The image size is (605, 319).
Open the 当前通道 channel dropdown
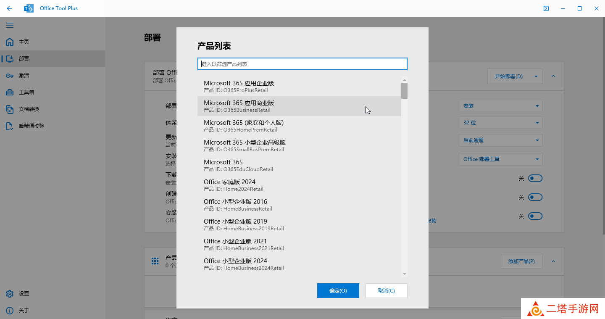(x=500, y=140)
